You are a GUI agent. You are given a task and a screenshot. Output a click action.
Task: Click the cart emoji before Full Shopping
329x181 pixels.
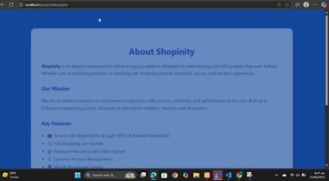point(49,144)
